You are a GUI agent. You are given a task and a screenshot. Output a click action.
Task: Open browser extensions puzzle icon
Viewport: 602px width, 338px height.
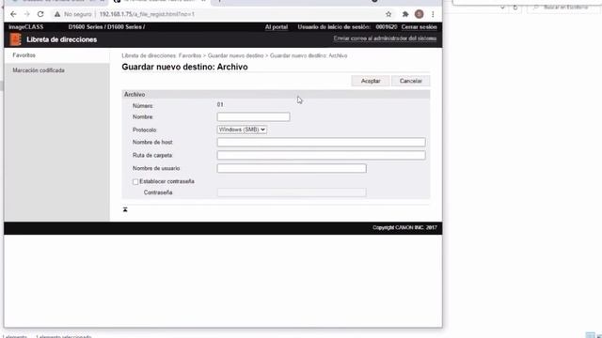[x=405, y=14]
